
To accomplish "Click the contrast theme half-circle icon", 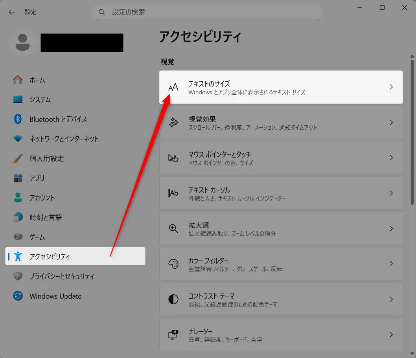I will 173,299.
